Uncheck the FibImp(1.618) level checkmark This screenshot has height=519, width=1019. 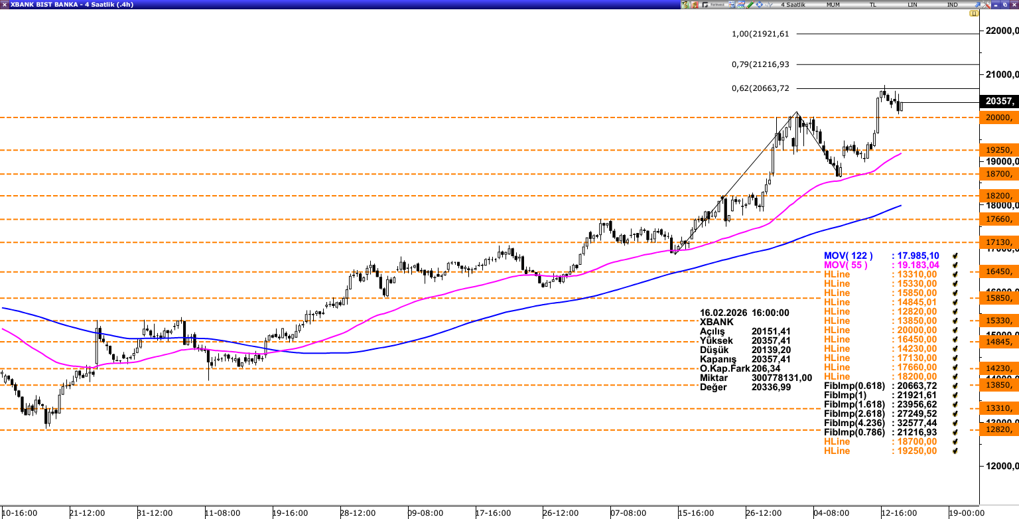coord(955,404)
